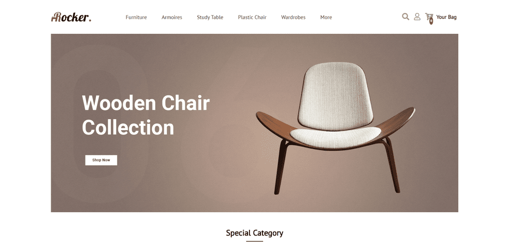Navigate to Wardrobes

pyautogui.click(x=293, y=17)
